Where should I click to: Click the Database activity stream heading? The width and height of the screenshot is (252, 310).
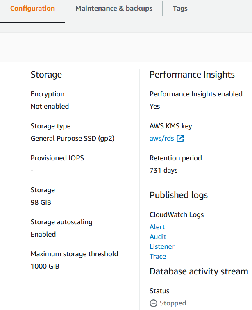coord(199,271)
